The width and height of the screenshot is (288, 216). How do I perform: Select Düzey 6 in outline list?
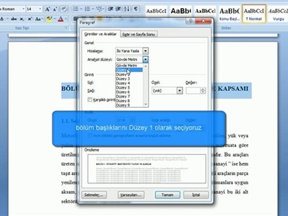[129, 92]
